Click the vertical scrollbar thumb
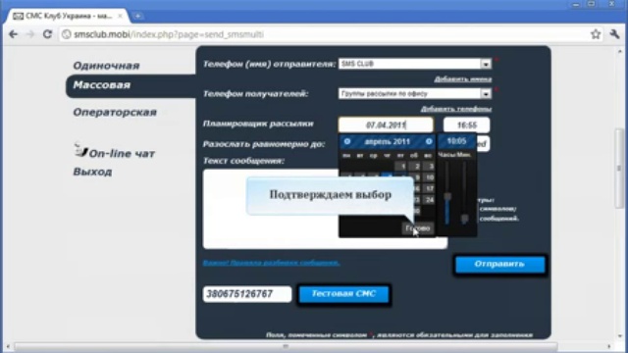 pos(619,168)
